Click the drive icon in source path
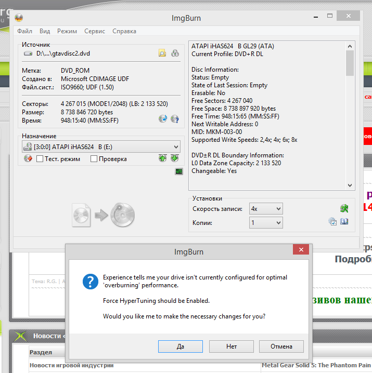The height and width of the screenshot is (373, 372). (x=28, y=54)
